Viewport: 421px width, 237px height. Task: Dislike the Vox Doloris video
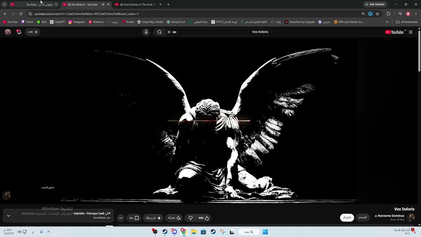190,218
